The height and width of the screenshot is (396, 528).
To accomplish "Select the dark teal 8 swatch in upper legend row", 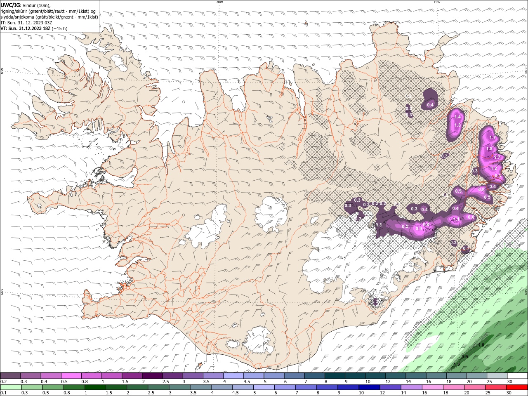I will tap(335, 375).
